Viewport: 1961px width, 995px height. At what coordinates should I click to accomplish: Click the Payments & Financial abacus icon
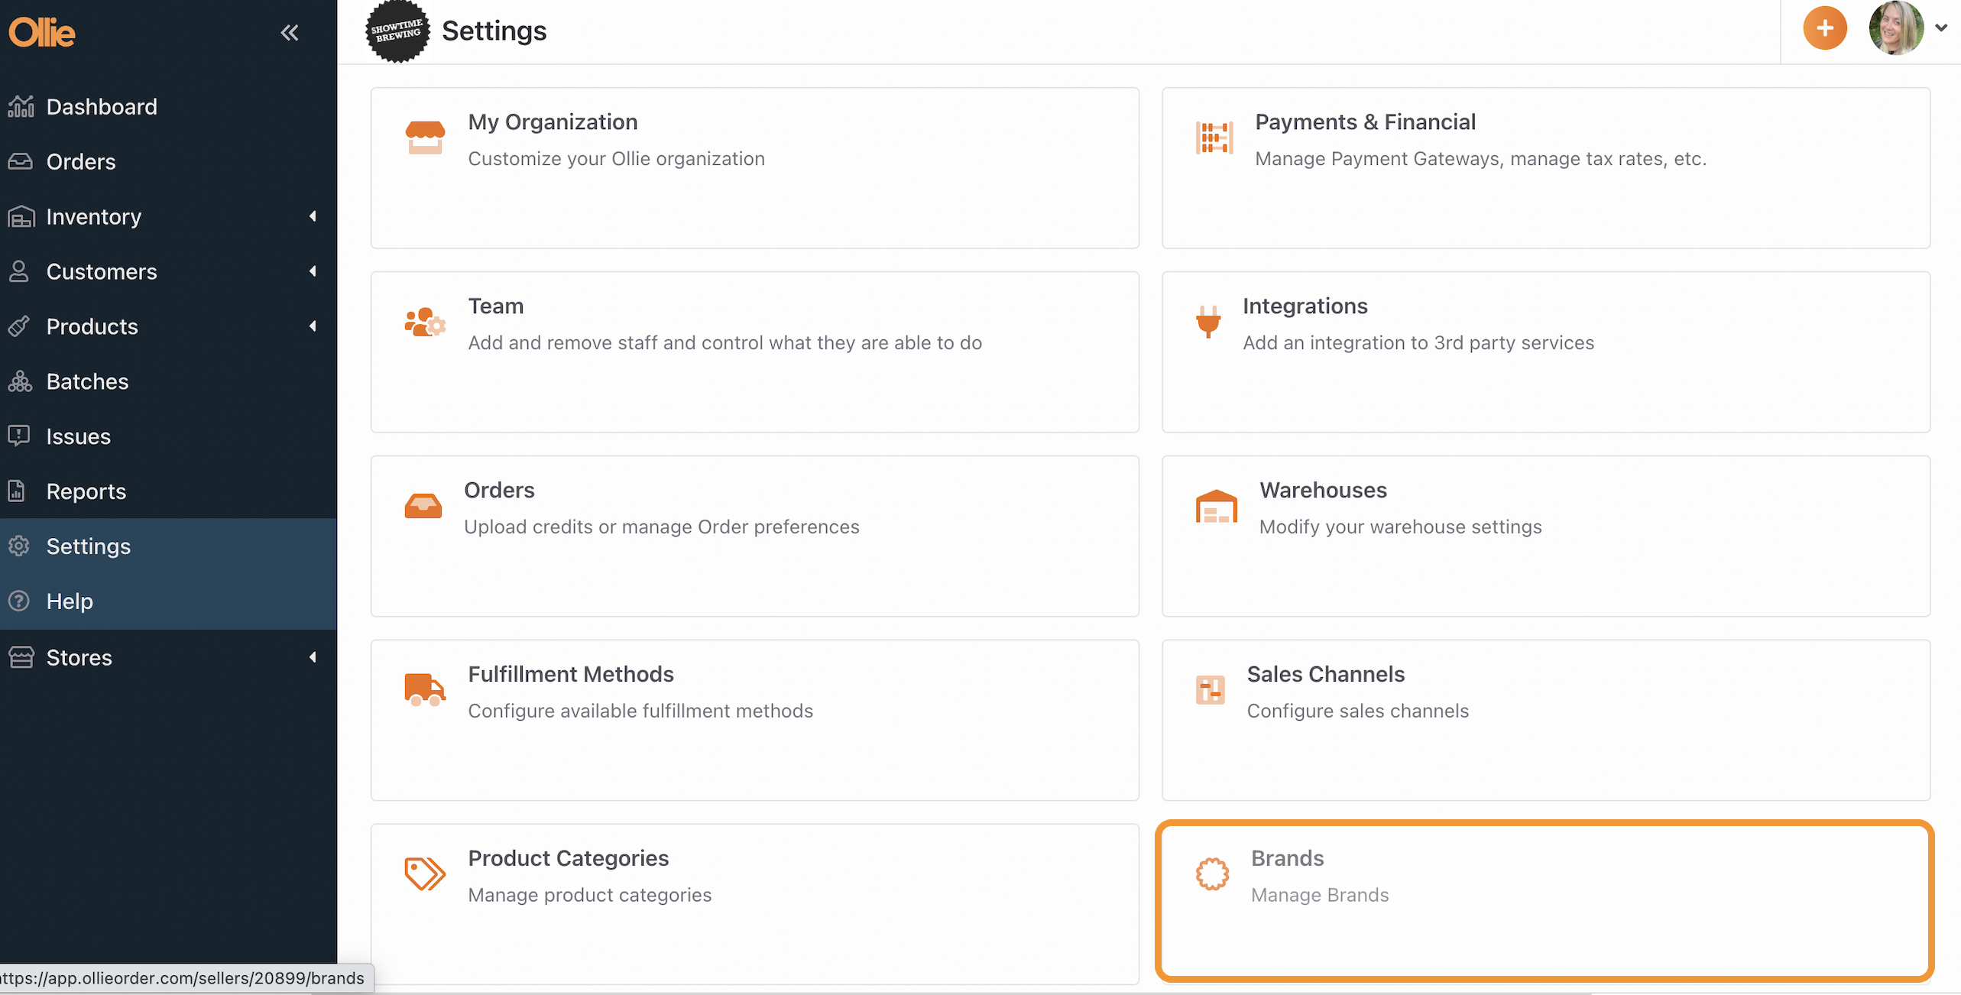pos(1214,138)
